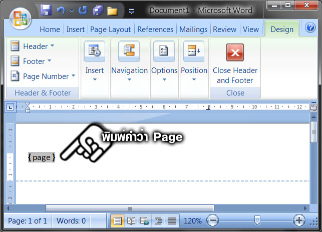The image size is (322, 232).
Task: Click the first line indent marker on ruler
Action: pyautogui.click(x=28, y=104)
